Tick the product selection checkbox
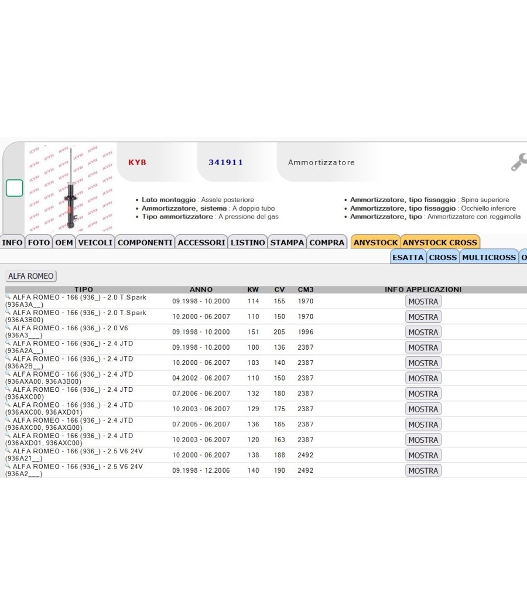This screenshot has height=615, width=527. pos(15,188)
